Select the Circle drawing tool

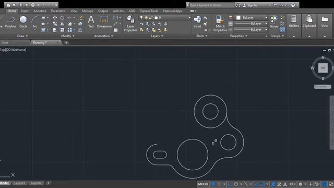[23, 22]
